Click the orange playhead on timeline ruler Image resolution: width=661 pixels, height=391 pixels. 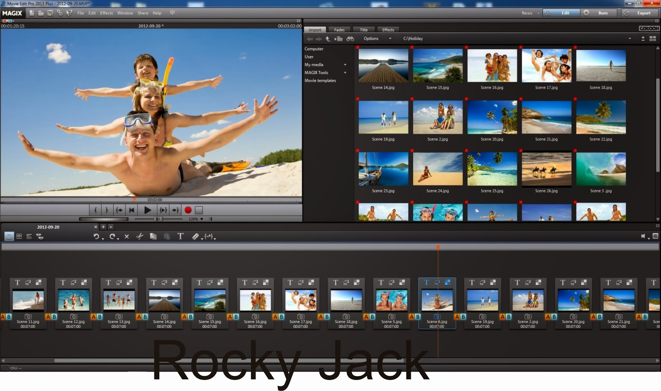(438, 247)
